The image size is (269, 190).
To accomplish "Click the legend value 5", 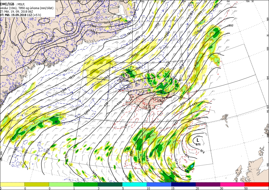I will [x=123, y=188].
